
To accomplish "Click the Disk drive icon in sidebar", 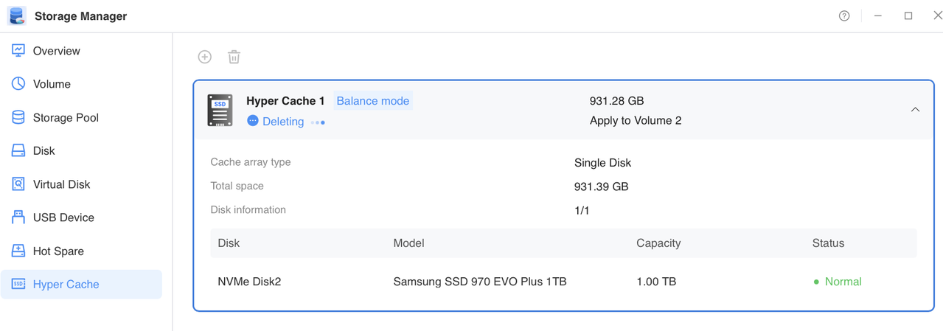I will [x=18, y=150].
